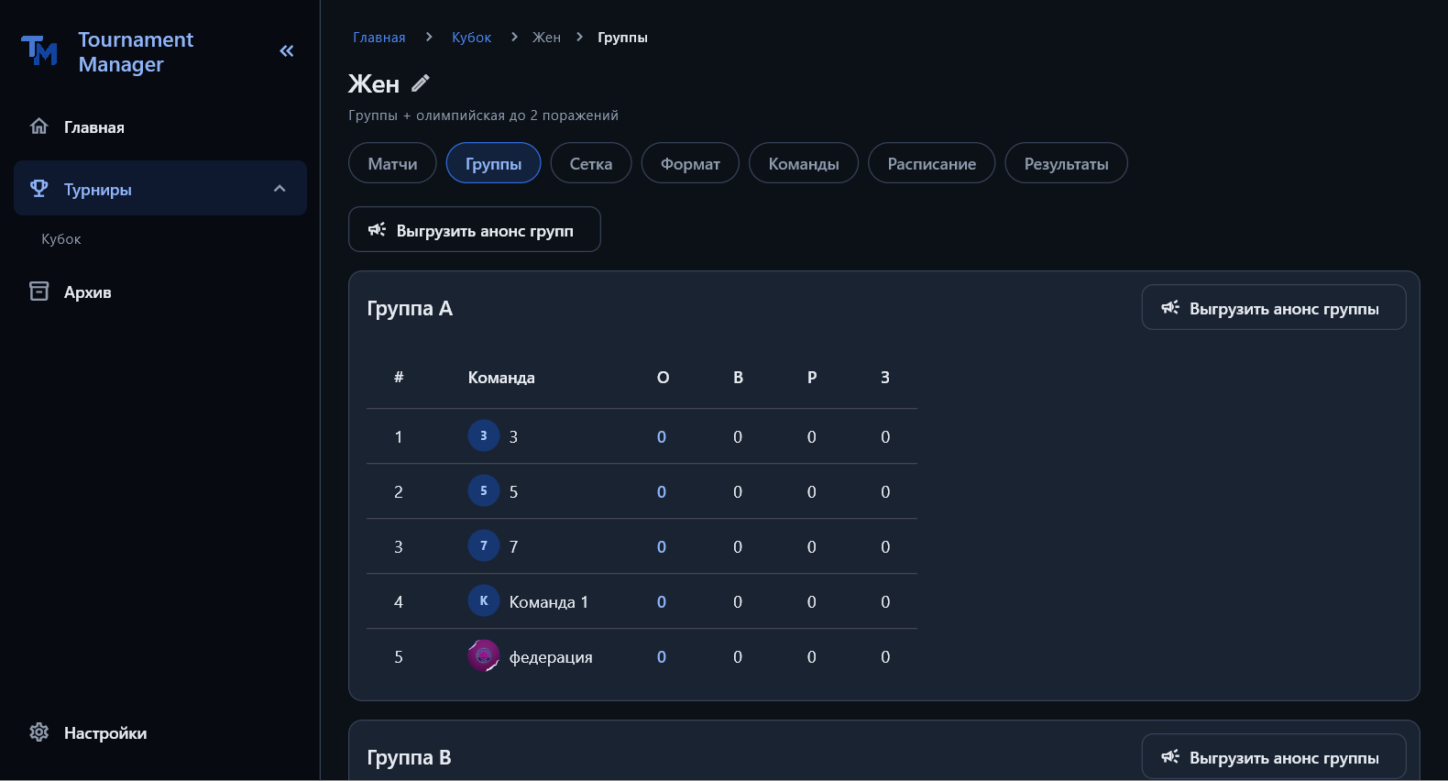
Task: Click avatar badge of team 3
Action: click(484, 435)
